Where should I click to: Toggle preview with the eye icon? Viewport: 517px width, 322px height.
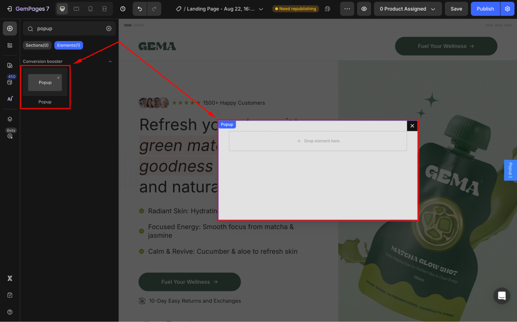point(364,9)
